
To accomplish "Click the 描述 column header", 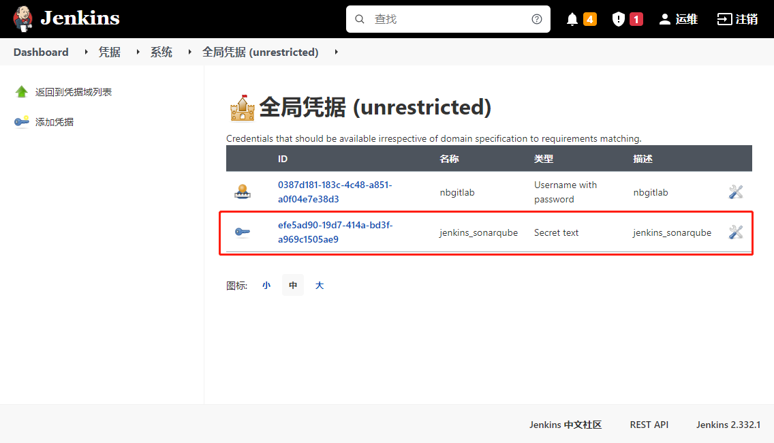I will [643, 159].
